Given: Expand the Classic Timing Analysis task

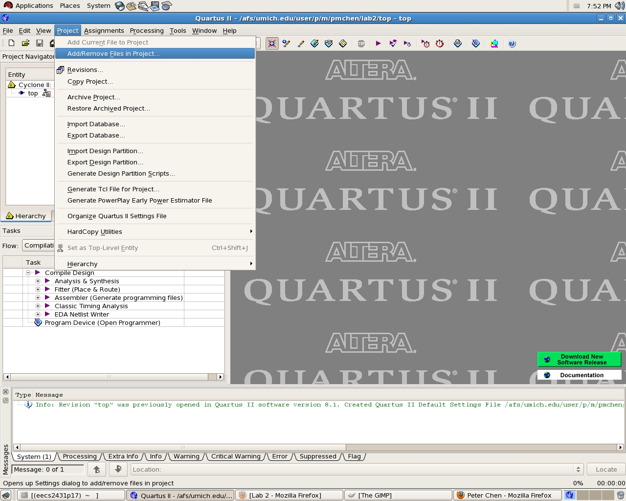Looking at the screenshot, I should point(38,306).
